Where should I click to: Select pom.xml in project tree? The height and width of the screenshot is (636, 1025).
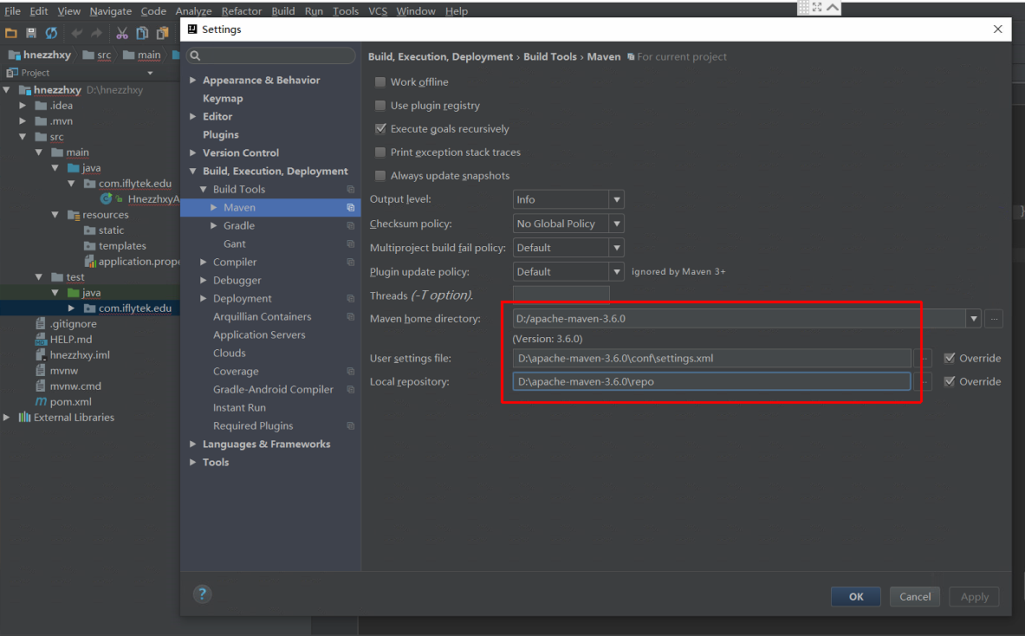pos(70,402)
